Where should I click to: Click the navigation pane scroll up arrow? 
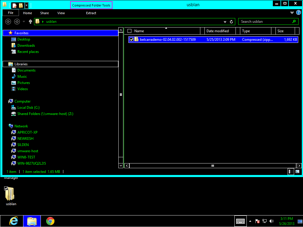click(121, 30)
